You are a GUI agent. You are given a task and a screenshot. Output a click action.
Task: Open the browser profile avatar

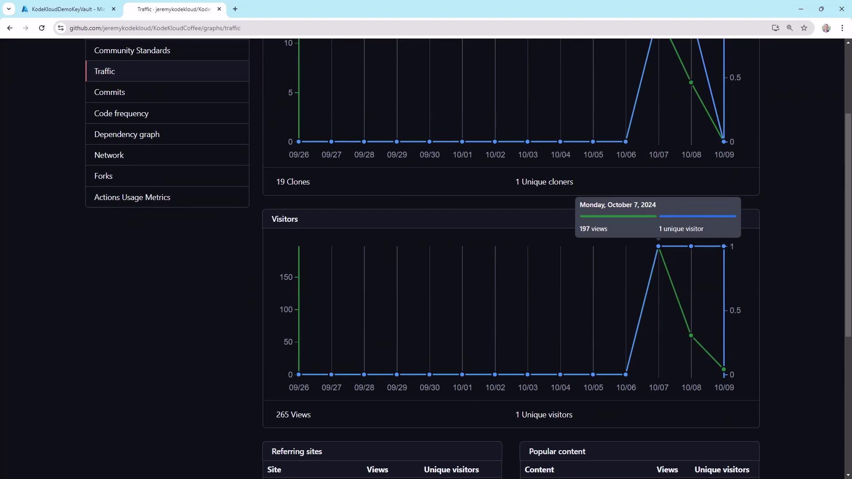pyautogui.click(x=826, y=28)
